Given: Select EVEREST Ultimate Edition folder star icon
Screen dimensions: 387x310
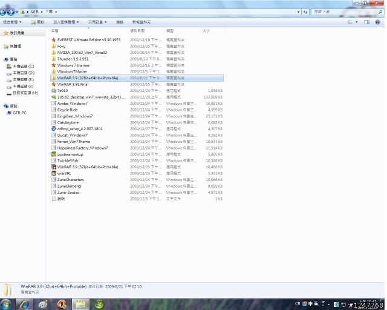Looking at the screenshot, I should 54,39.
